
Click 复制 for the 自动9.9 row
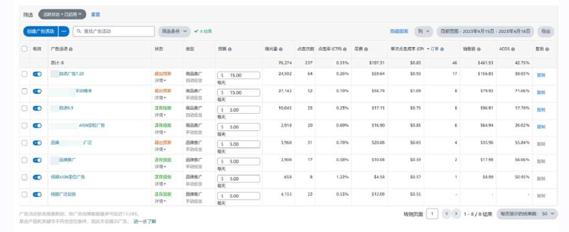(541, 110)
